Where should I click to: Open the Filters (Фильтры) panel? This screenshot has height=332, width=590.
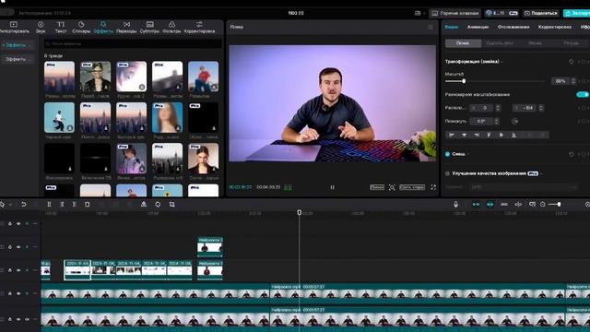click(x=171, y=28)
